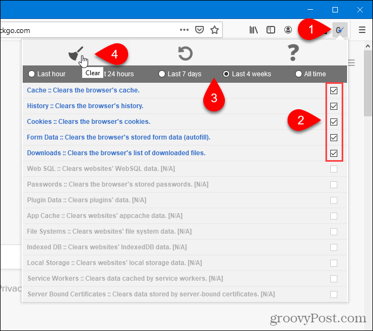Viewport: 373px width, 331px height.
Task: Click 'Cache :: Clears the browser's cache.' text
Action: [83, 90]
